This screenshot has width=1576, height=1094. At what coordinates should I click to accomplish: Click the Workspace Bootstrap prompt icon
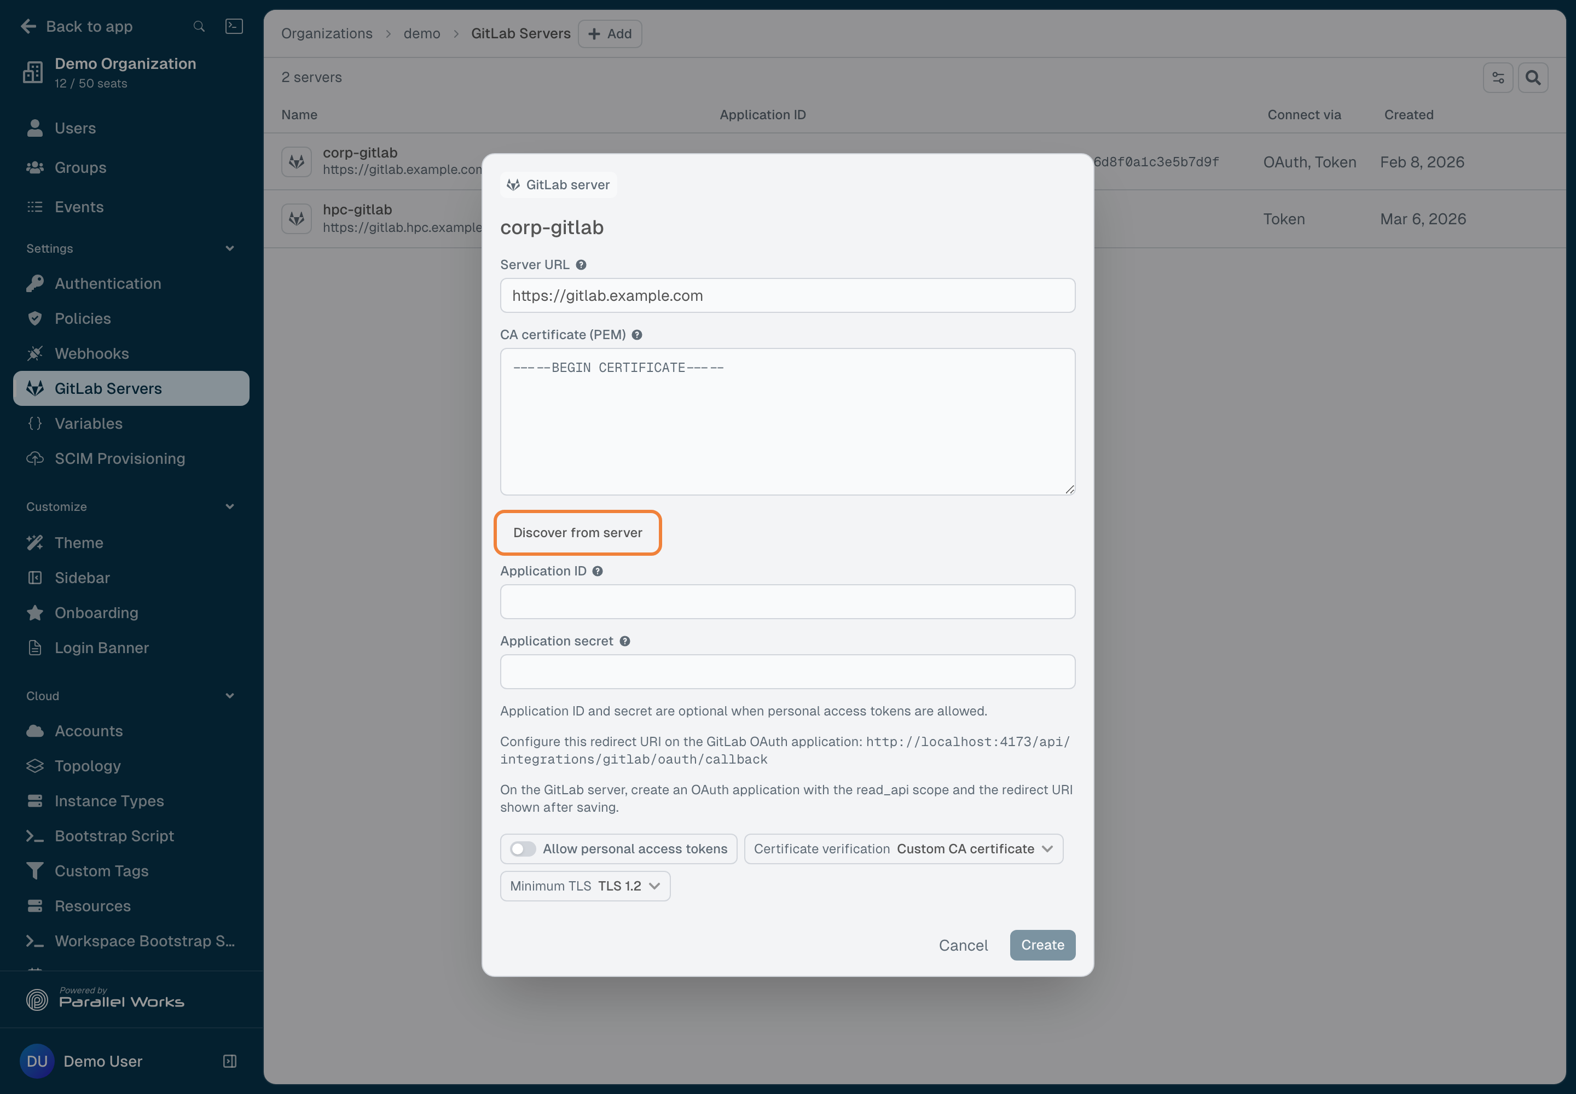[x=35, y=940]
